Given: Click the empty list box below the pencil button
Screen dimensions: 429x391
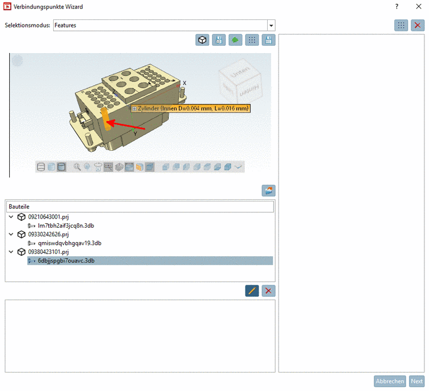Looking at the screenshot, I should click(140, 336).
